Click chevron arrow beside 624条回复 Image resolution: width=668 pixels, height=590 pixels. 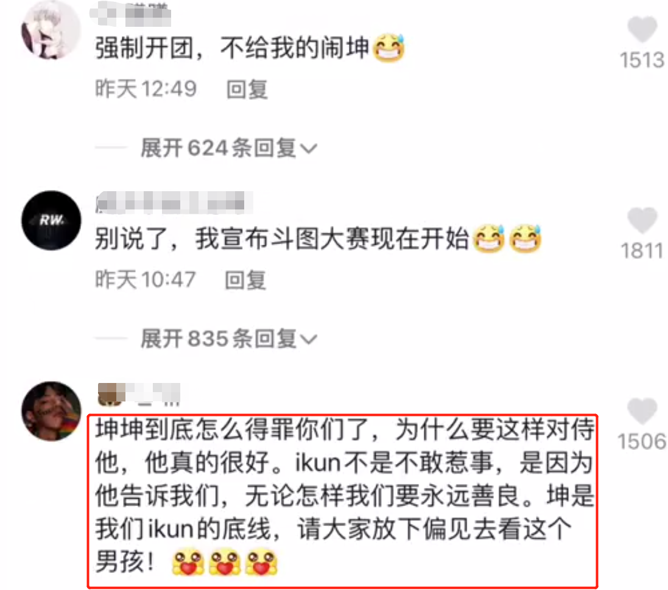[x=309, y=149]
